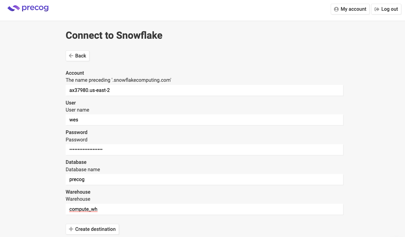Click the plus icon in Create destination
The height and width of the screenshot is (237, 405).
[x=71, y=229]
